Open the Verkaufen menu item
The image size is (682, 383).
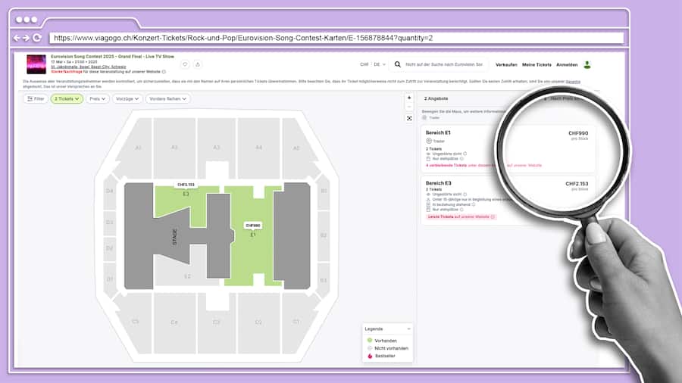tap(506, 64)
